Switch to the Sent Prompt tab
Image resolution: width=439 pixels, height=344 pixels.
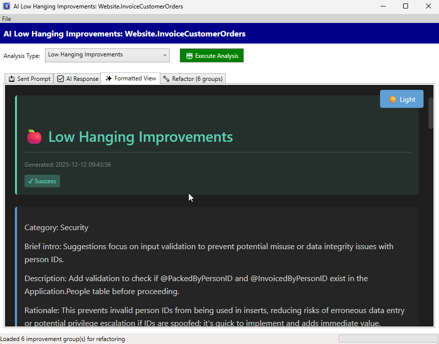click(x=29, y=79)
